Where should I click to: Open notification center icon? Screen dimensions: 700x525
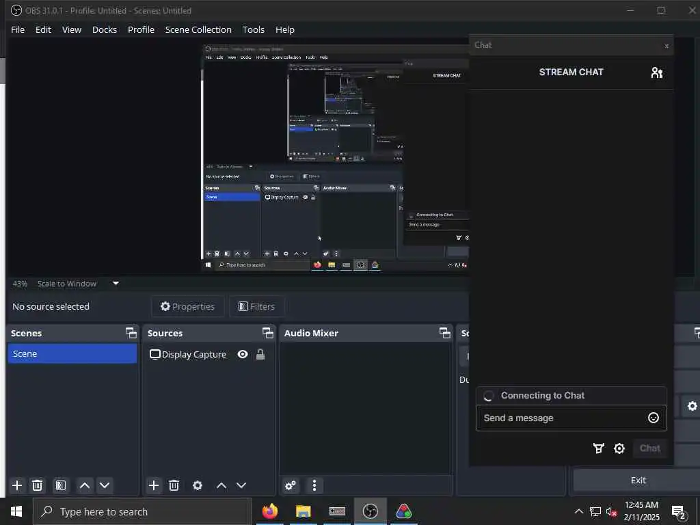coord(679,512)
